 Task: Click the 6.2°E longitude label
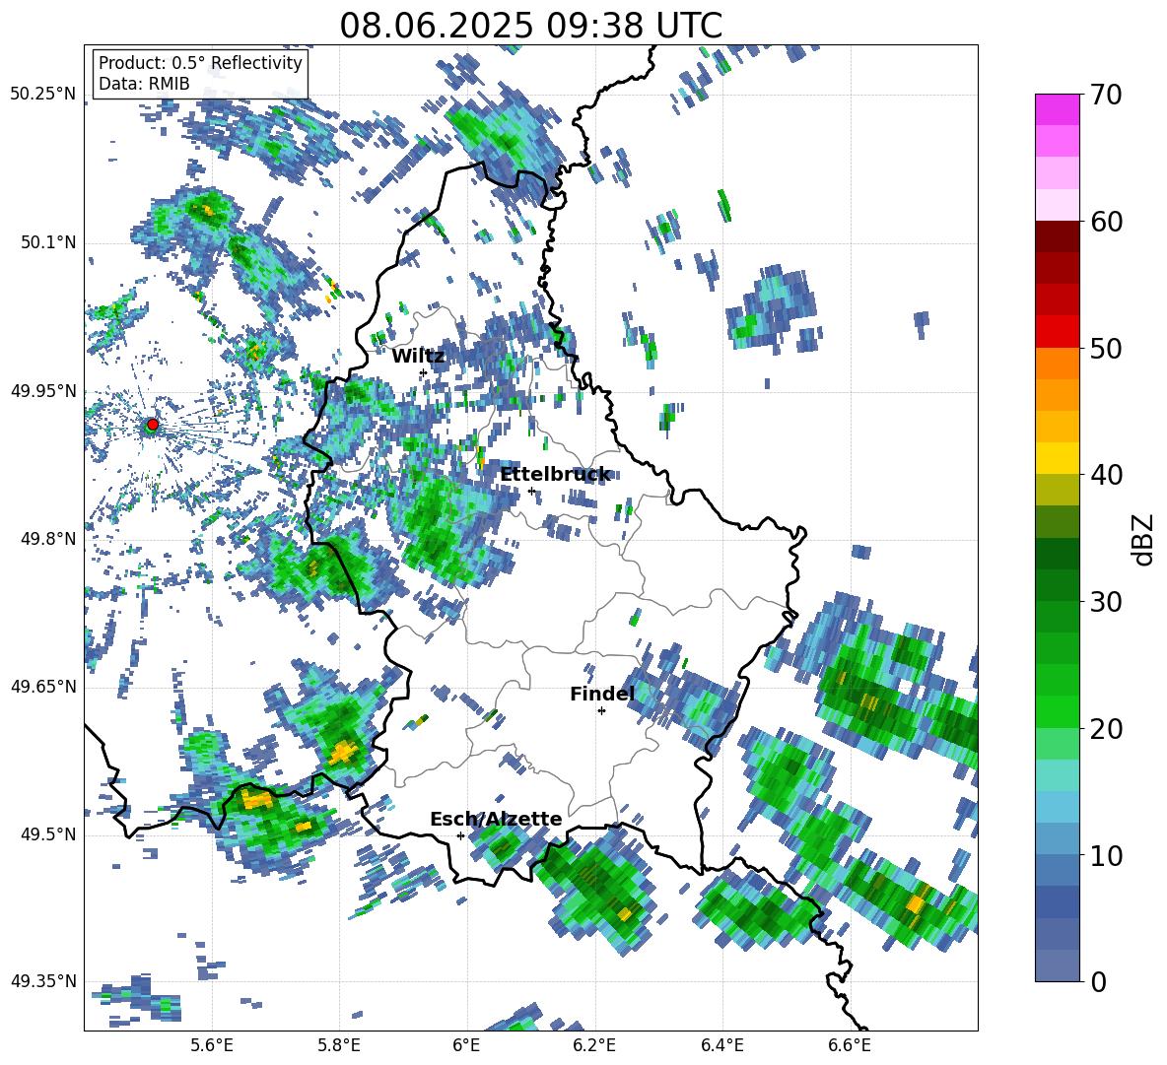point(594,1045)
